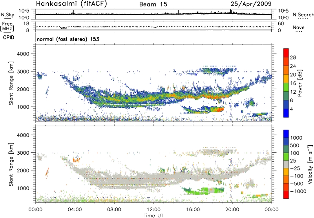
Task: Select right 10^0 noise scale label
Action: [x=283, y=18]
